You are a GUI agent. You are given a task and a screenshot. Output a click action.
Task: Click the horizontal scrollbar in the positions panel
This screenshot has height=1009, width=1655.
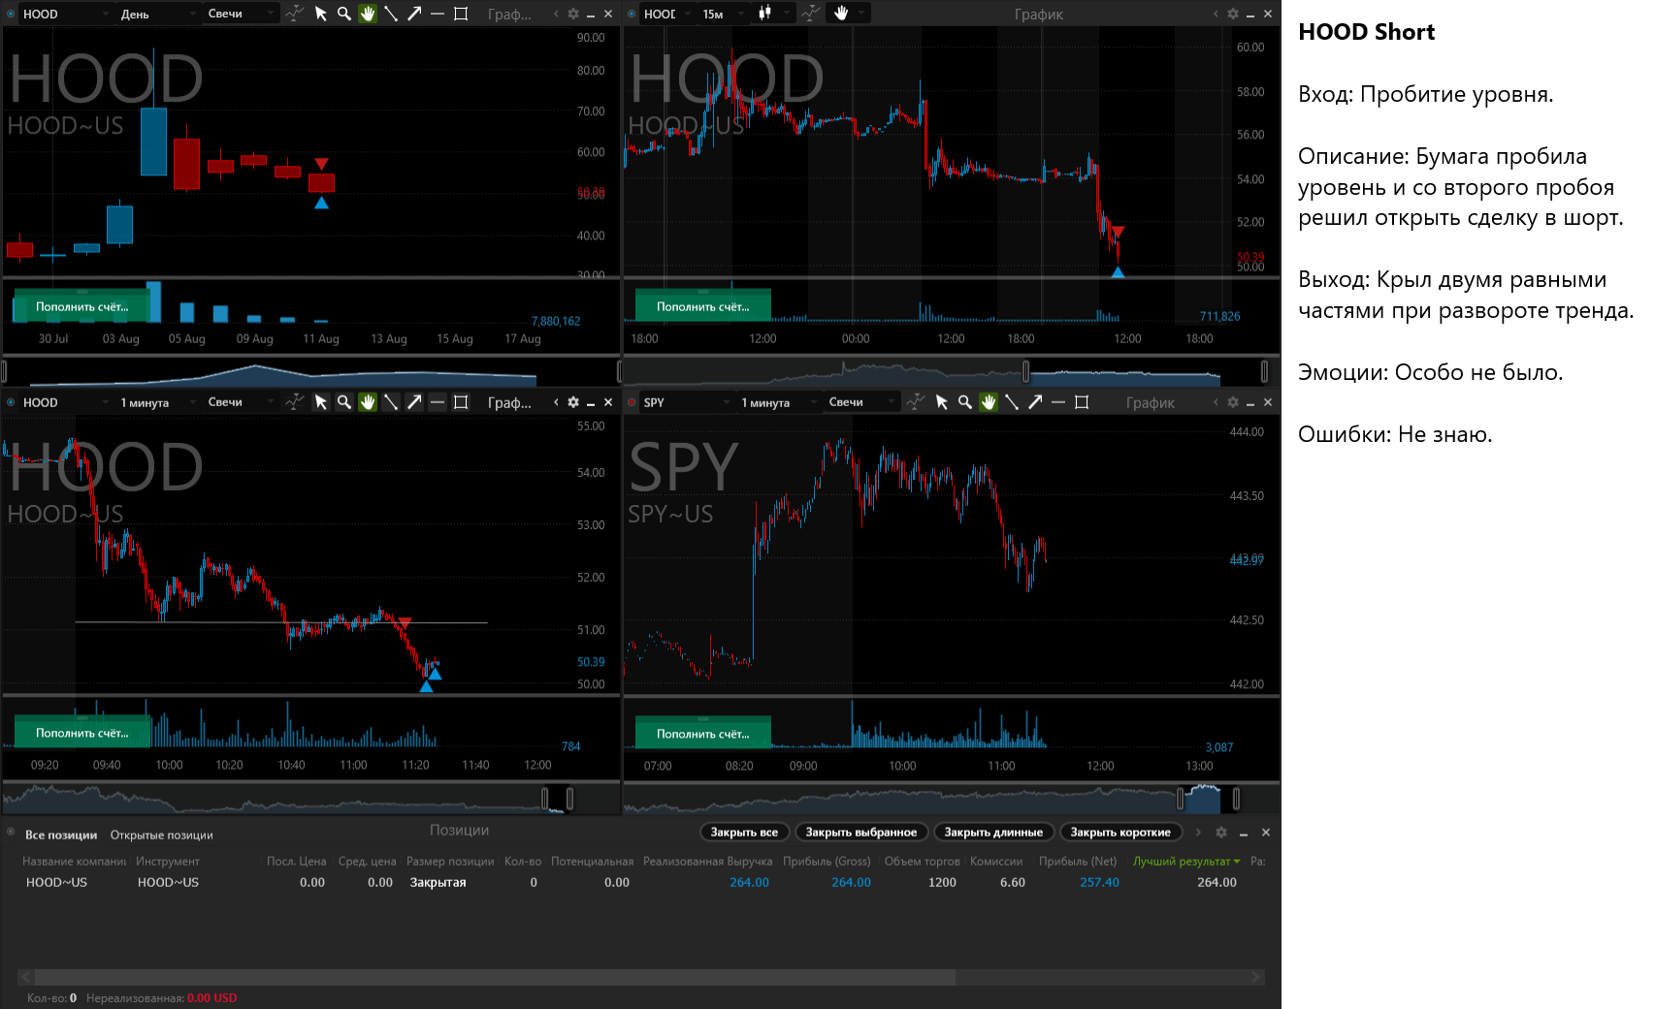(x=495, y=977)
